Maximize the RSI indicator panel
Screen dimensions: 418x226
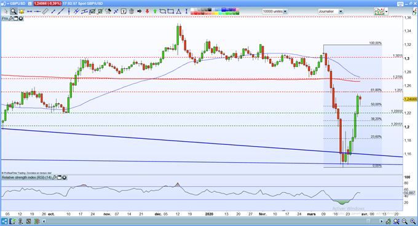(x=59, y=177)
